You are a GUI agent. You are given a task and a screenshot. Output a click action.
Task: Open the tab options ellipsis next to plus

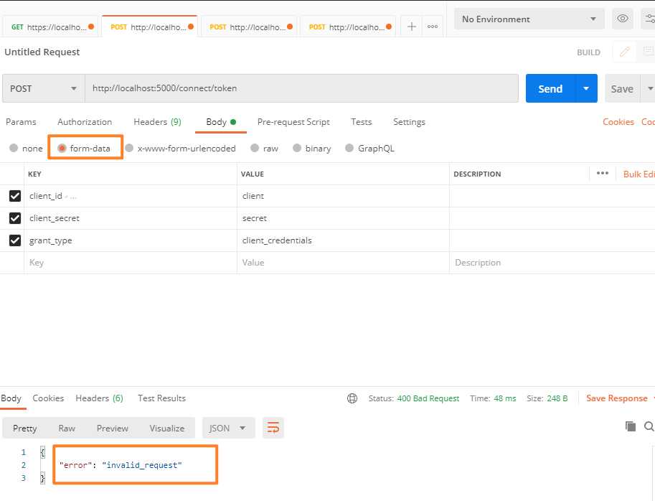tap(433, 27)
